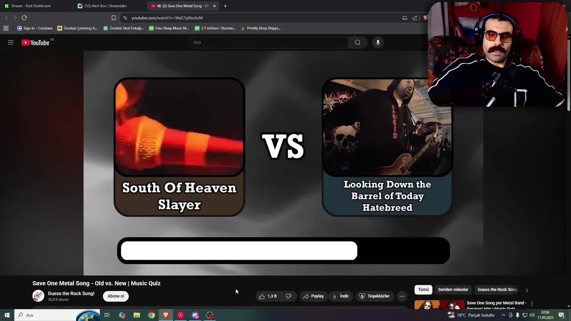The image size is (571, 321).
Task: Open Task View on the taskbar
Action: [107, 315]
